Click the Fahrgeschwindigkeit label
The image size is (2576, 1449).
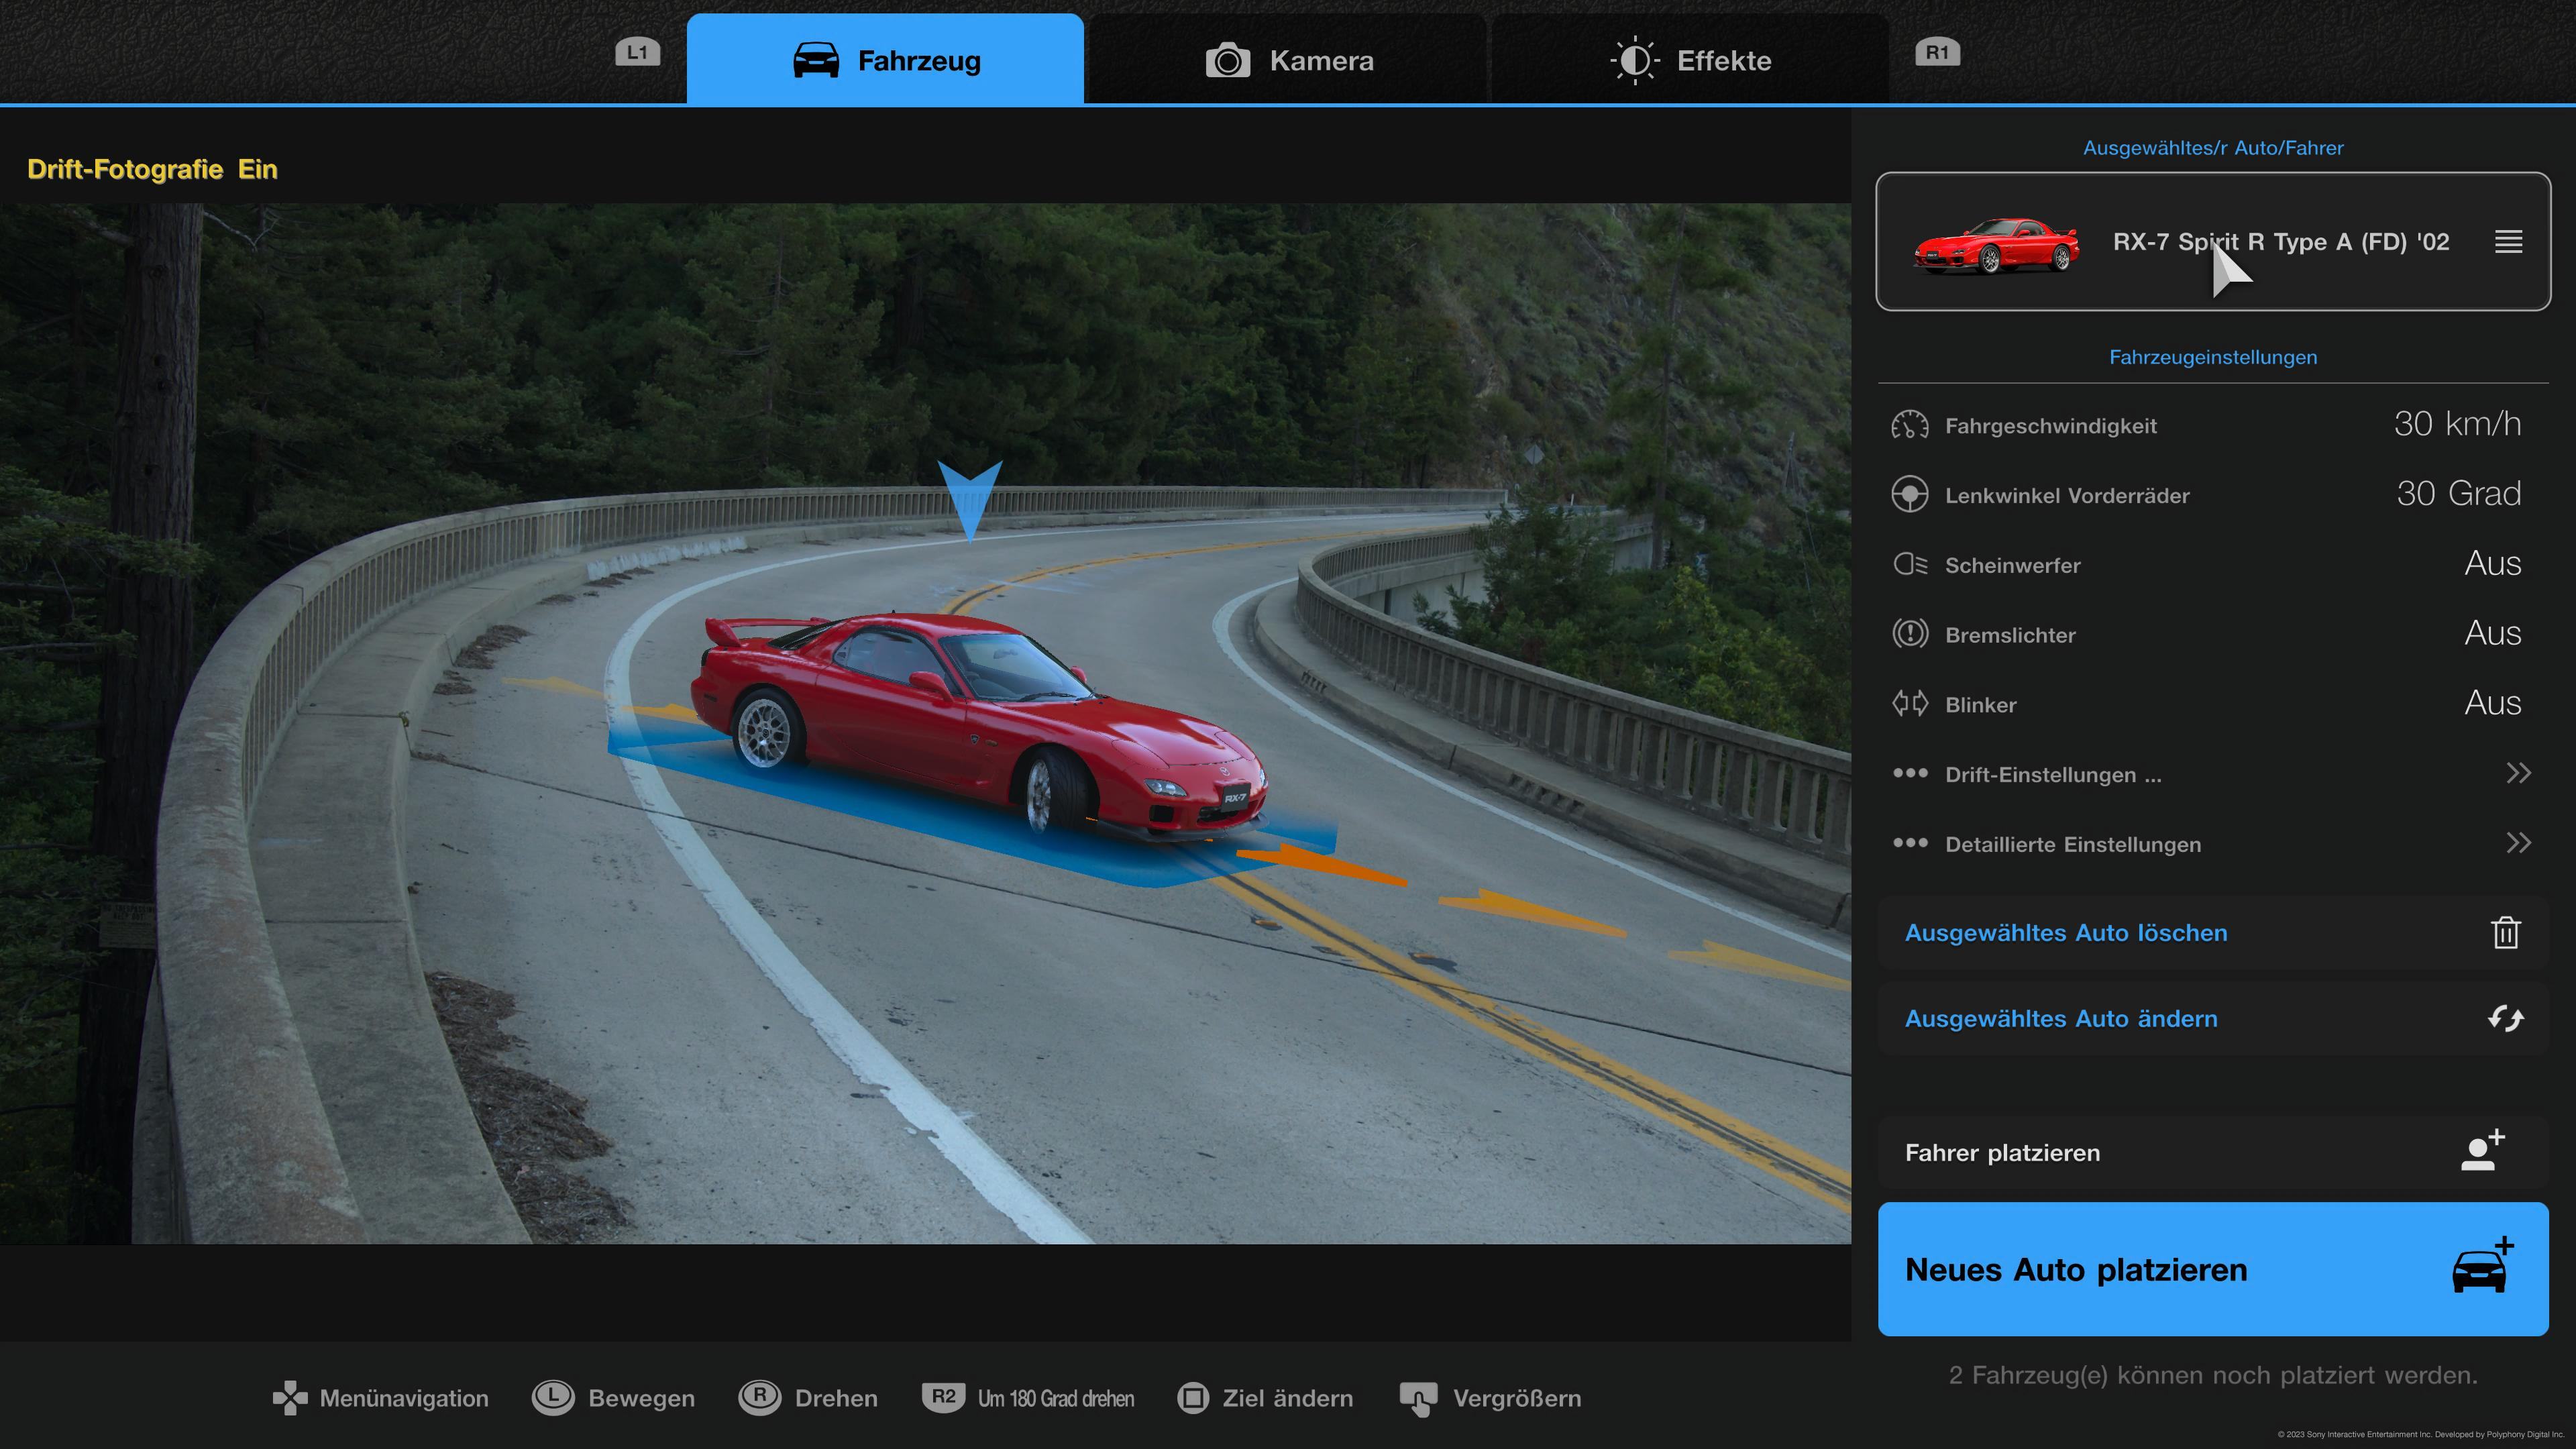tap(2050, 426)
